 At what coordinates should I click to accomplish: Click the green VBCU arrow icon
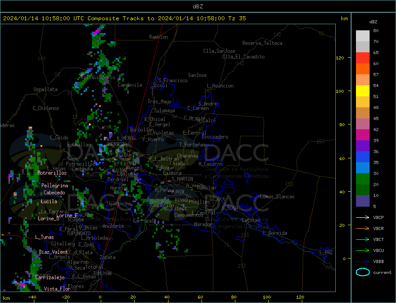(x=363, y=251)
